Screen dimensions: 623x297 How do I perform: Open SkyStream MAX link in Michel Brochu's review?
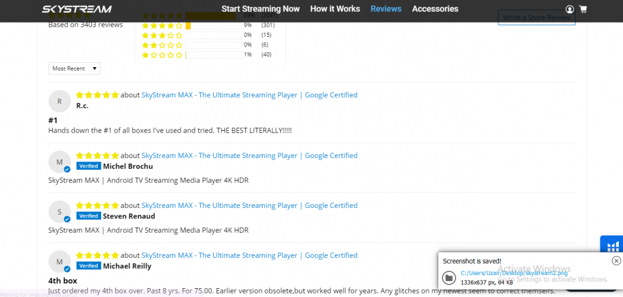[249, 156]
